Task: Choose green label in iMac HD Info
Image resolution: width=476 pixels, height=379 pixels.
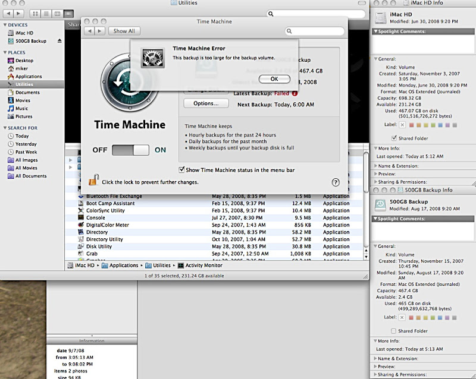Action: pos(433,125)
